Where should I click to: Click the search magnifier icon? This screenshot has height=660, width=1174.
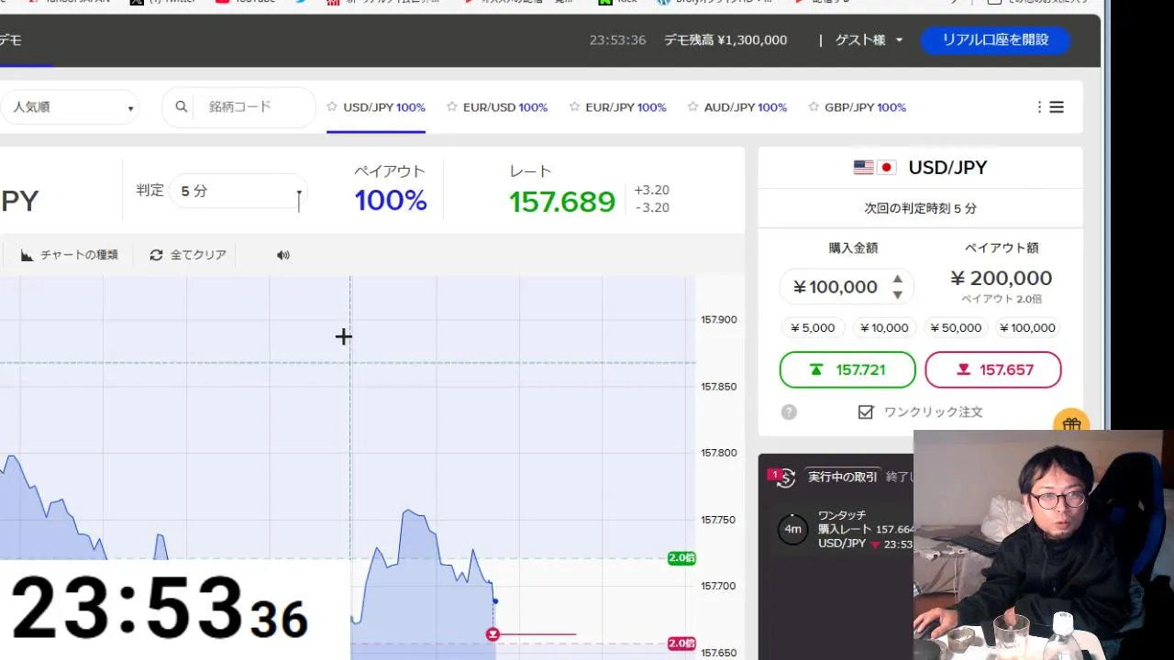pos(182,107)
